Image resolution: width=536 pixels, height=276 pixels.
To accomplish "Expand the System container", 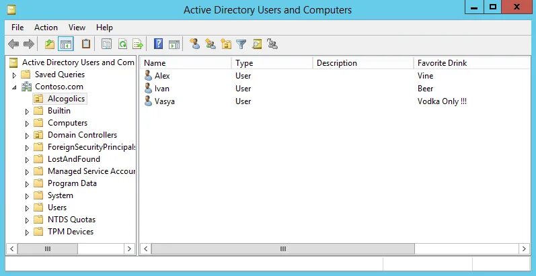I will [x=28, y=196].
